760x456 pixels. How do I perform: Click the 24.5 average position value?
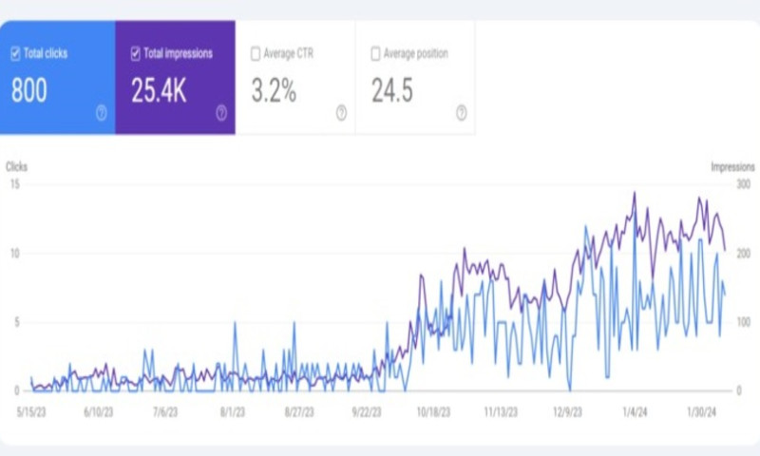point(391,91)
